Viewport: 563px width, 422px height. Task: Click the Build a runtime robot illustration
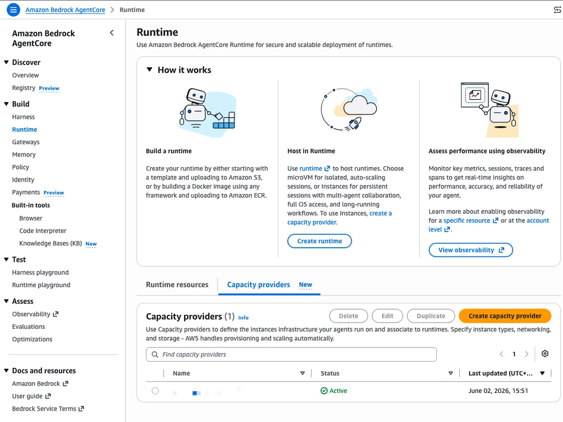pos(207,112)
